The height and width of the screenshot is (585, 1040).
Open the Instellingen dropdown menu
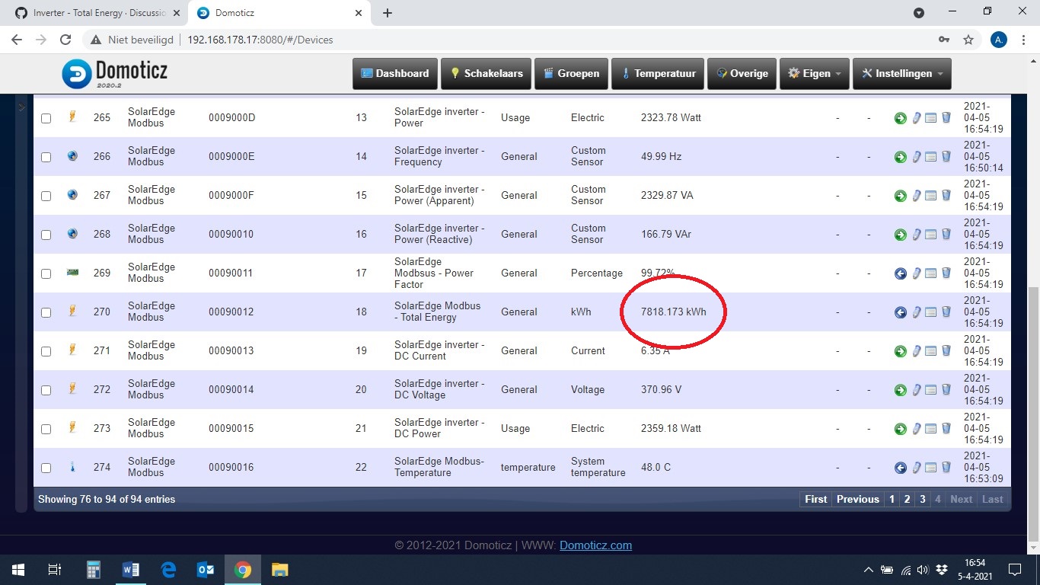click(902, 74)
